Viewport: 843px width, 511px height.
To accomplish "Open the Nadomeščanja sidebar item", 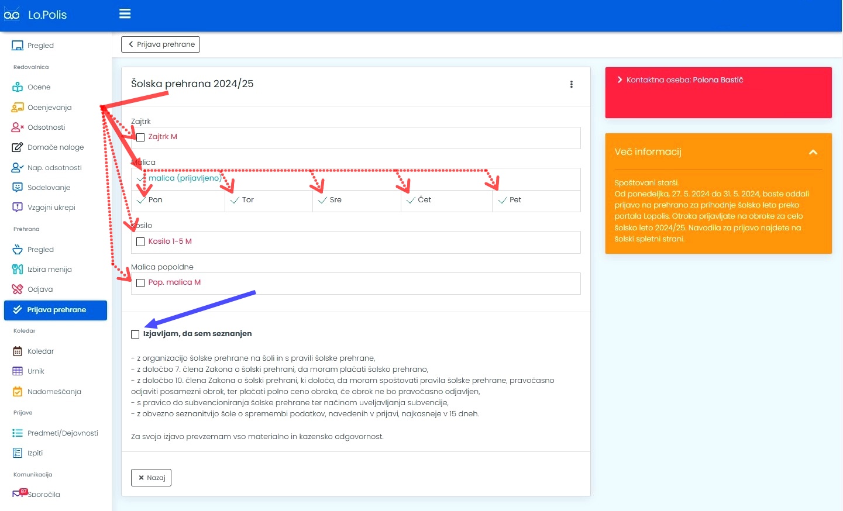I will click(x=54, y=392).
